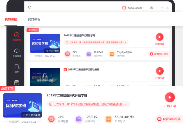This screenshot has height=126, width=183.
Task: Click the play-circle icon in enlarged last-studied link
Action: pyautogui.click(x=51, y=104)
